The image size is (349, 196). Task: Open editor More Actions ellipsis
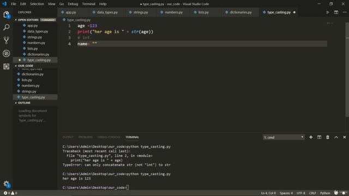click(344, 12)
